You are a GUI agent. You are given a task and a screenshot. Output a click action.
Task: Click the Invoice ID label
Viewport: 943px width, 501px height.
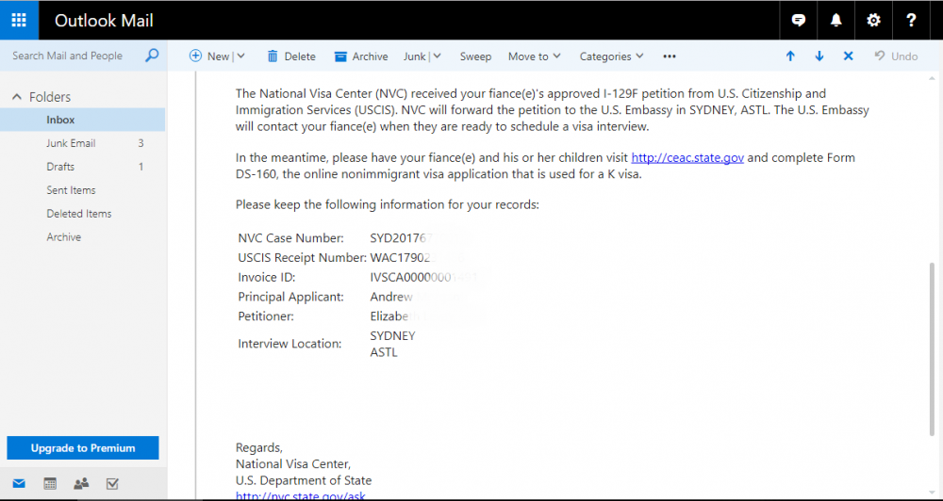point(267,278)
